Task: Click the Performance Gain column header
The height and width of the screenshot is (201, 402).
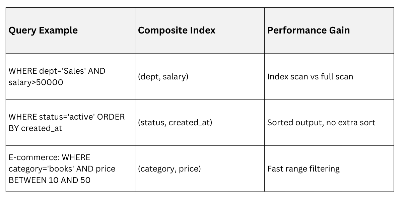Action: 308,30
